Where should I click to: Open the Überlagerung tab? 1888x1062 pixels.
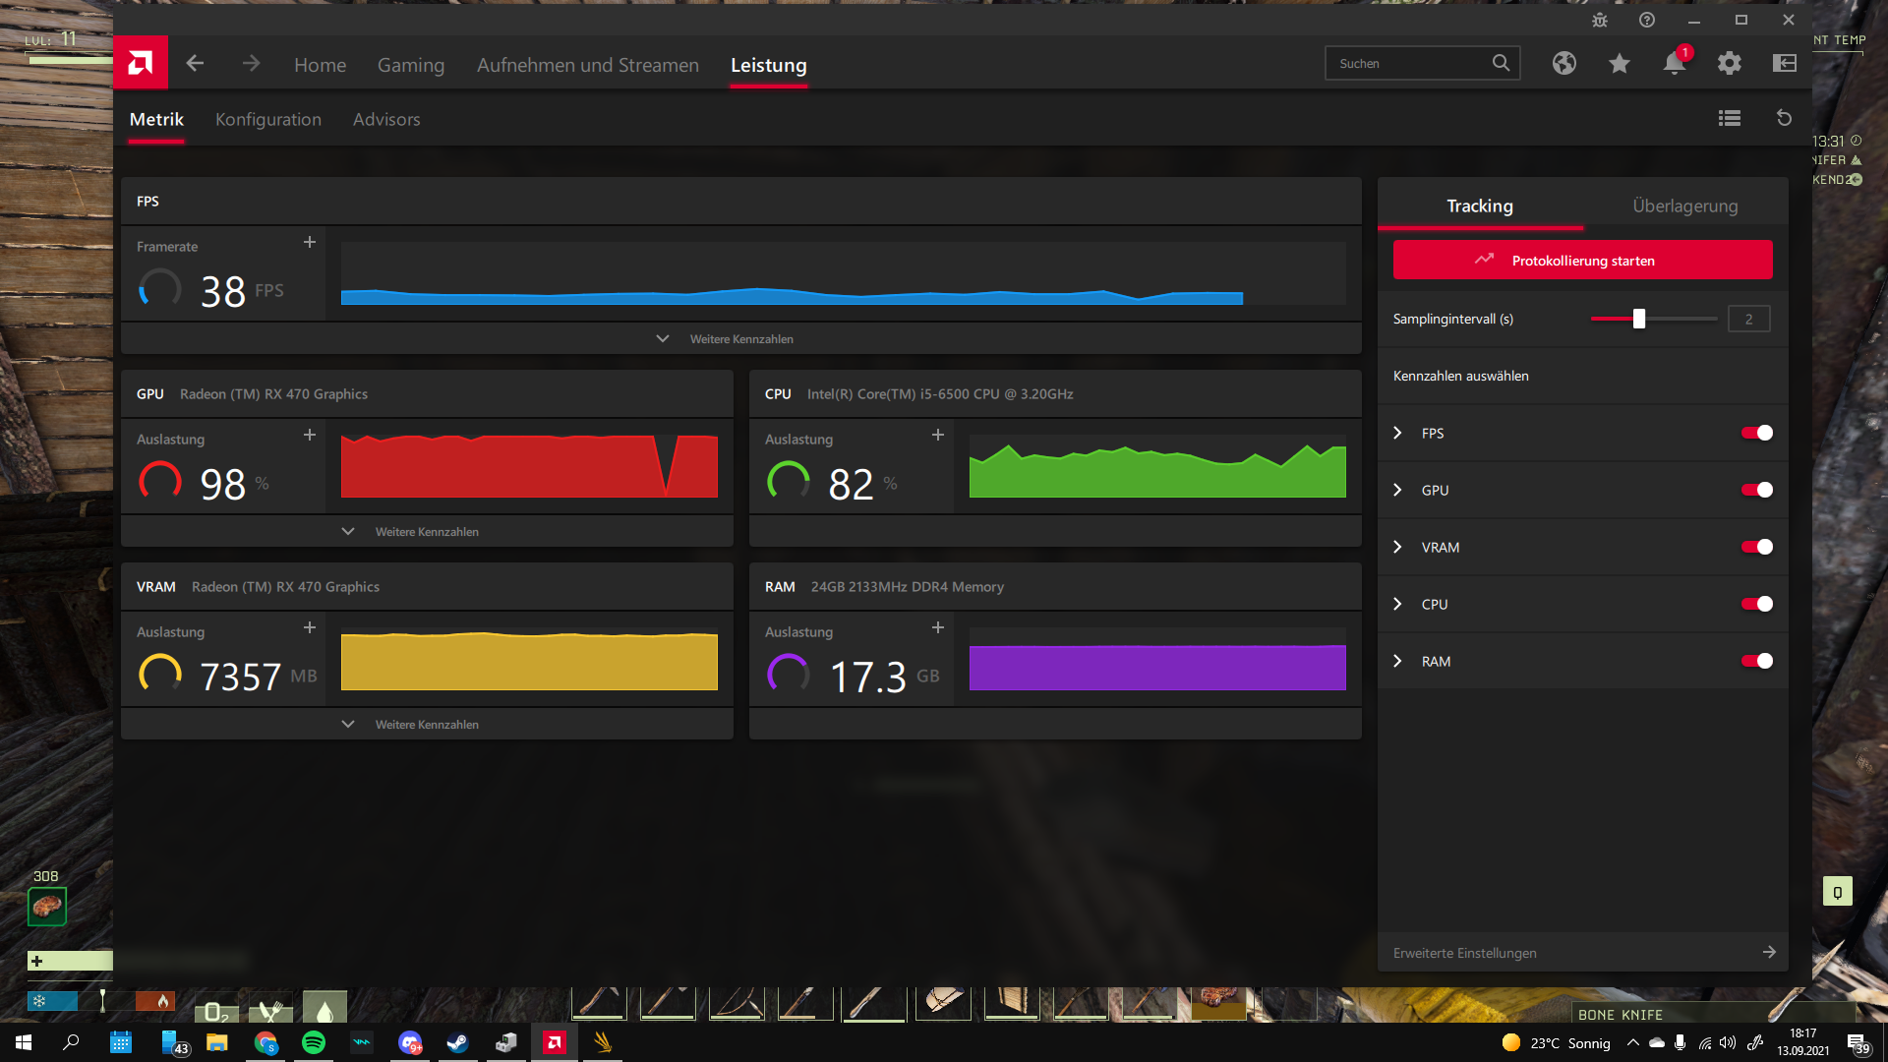pos(1684,206)
